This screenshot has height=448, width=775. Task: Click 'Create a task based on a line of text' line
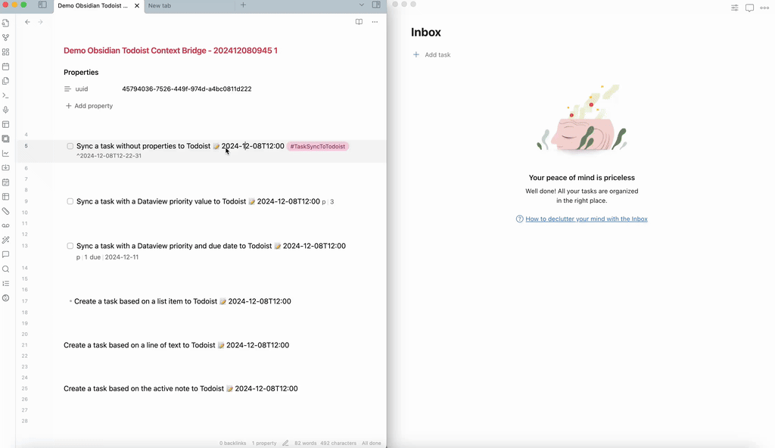pyautogui.click(x=176, y=345)
